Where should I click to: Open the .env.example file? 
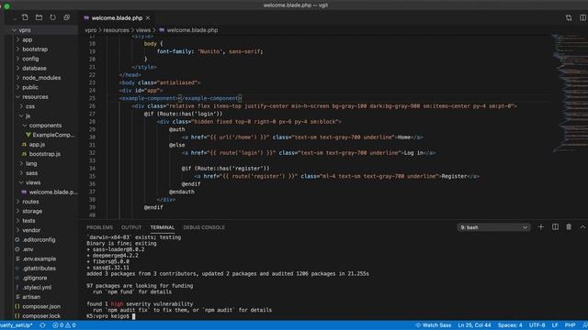click(x=36, y=258)
